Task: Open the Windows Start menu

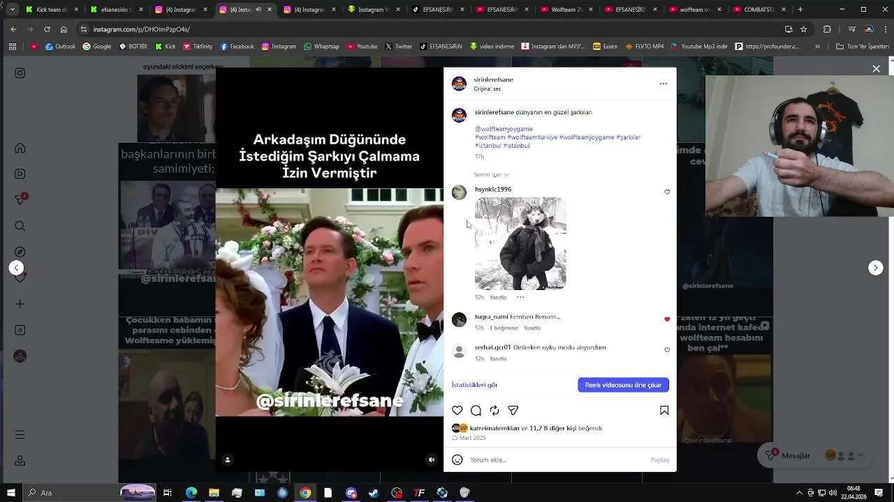Action: tap(10, 493)
